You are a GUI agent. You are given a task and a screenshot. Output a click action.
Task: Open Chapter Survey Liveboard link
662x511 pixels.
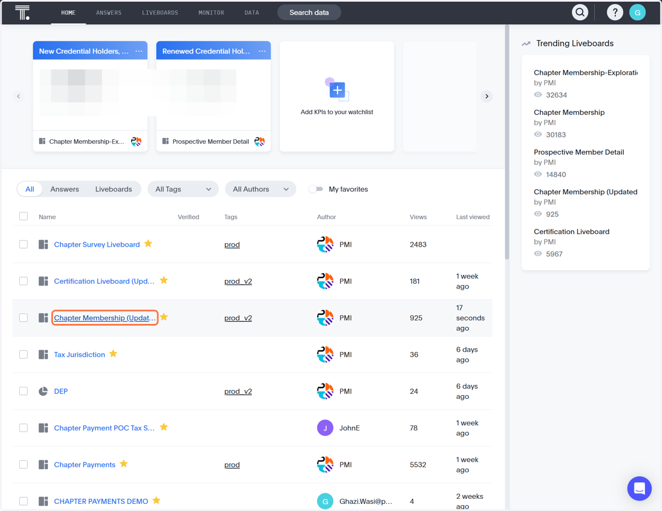click(97, 244)
